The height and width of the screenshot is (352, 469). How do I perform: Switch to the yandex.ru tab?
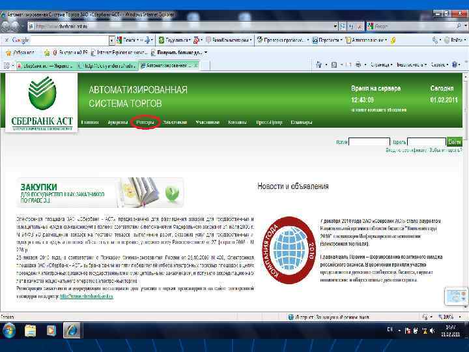point(107,66)
